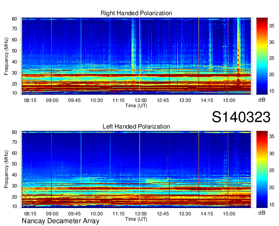279x226 pixels.
Task: Click the 25 value on Left Handed color bar
Action: 272,170
